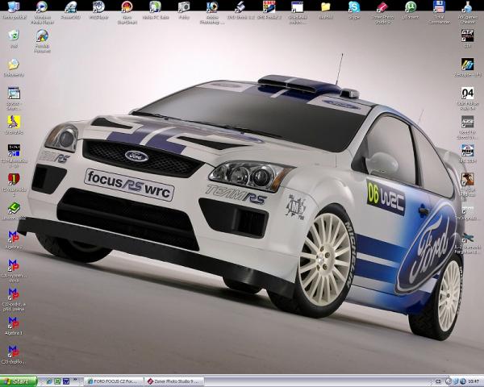Image resolution: width=484 pixels, height=387 pixels.
Task: Click the system tray clock
Action: pyautogui.click(x=473, y=381)
